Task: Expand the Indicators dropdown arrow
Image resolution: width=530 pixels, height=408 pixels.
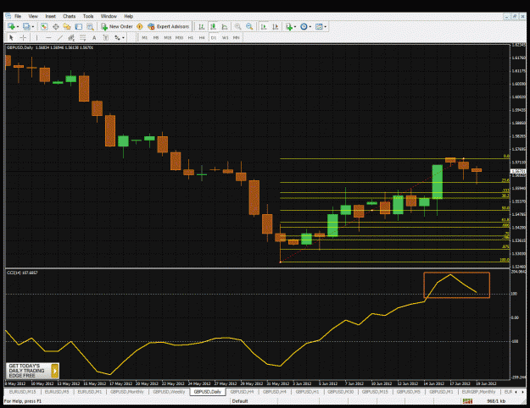Action: pos(295,26)
